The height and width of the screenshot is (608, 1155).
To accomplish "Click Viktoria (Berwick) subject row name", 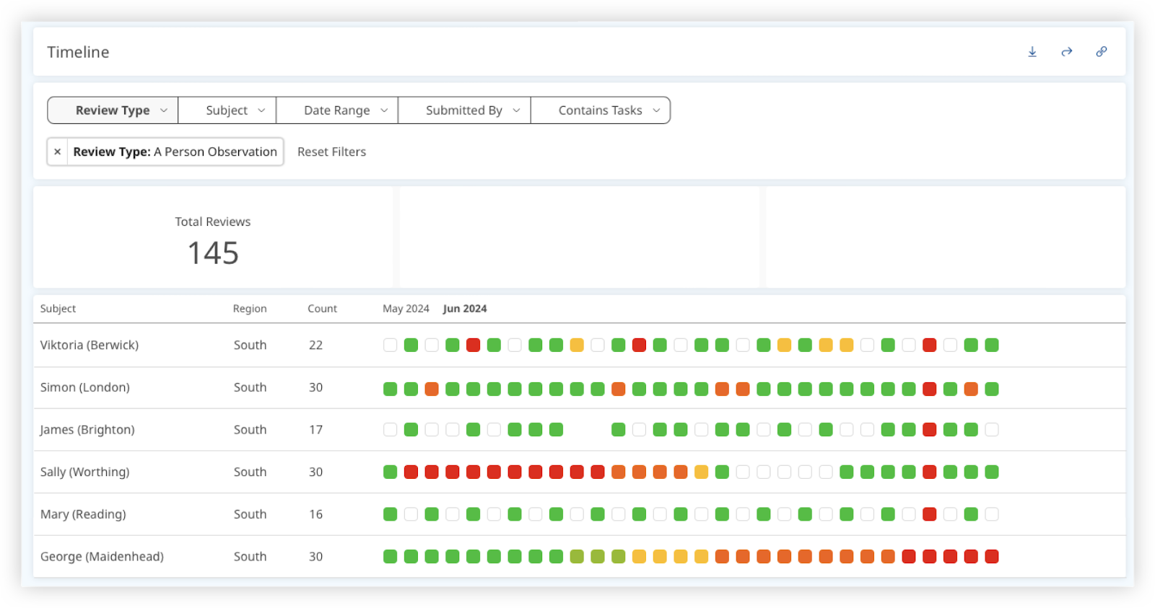I will coord(90,345).
